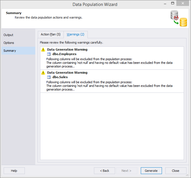The width and height of the screenshot is (191, 178).
Task: Click the 'Please review the following warnings carefully' text
Action: point(71,42)
